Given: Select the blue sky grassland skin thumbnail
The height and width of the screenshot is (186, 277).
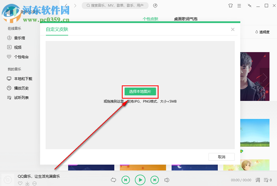Looking at the screenshot, I should click(x=255, y=133).
